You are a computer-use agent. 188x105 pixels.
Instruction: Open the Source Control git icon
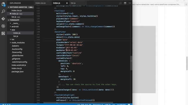[3, 19]
